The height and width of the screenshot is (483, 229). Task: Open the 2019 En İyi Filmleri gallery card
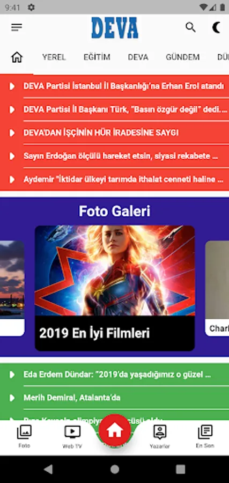click(x=115, y=288)
